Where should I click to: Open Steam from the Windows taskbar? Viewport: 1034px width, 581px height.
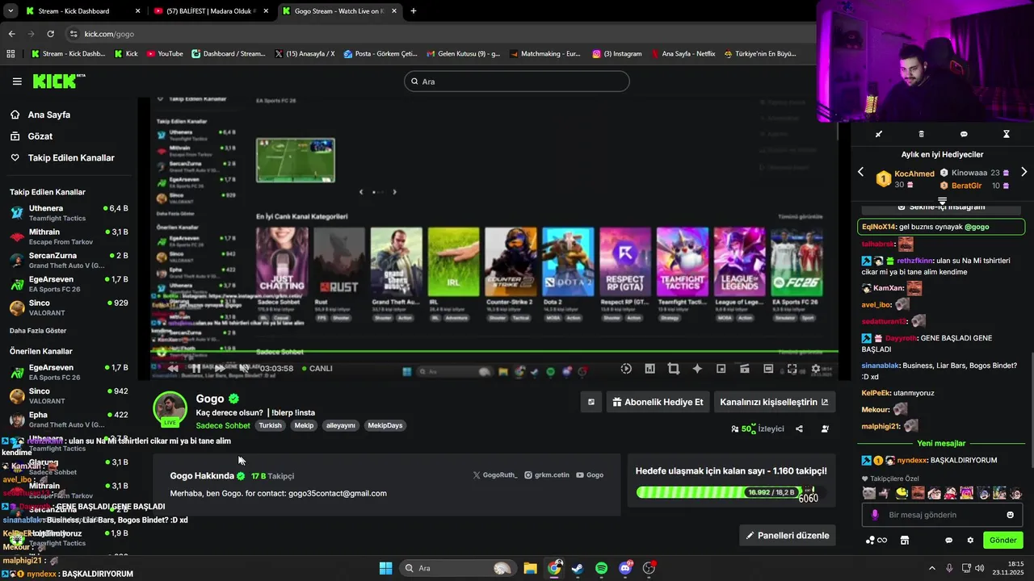click(578, 568)
